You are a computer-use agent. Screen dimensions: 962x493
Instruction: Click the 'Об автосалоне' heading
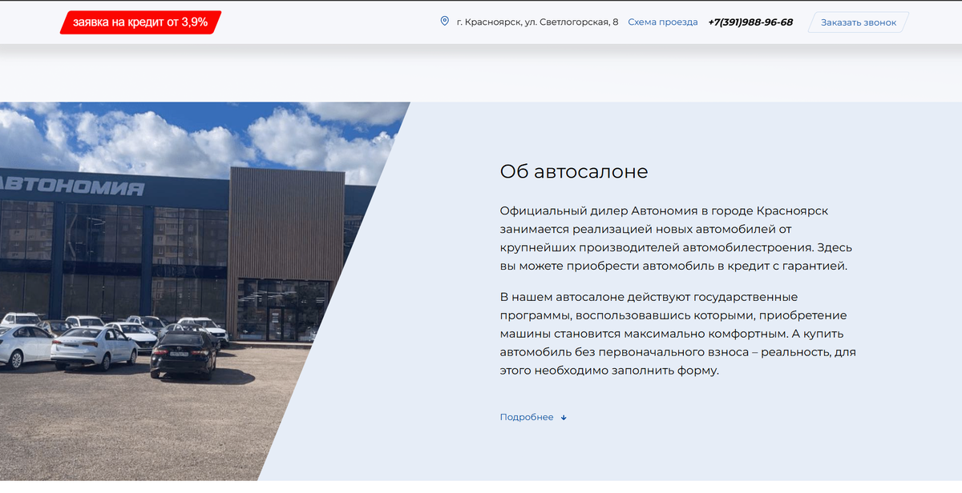[x=574, y=171]
